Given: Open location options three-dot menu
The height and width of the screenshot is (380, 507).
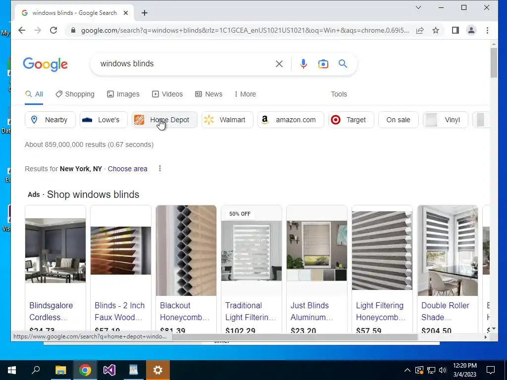Looking at the screenshot, I should [160, 168].
